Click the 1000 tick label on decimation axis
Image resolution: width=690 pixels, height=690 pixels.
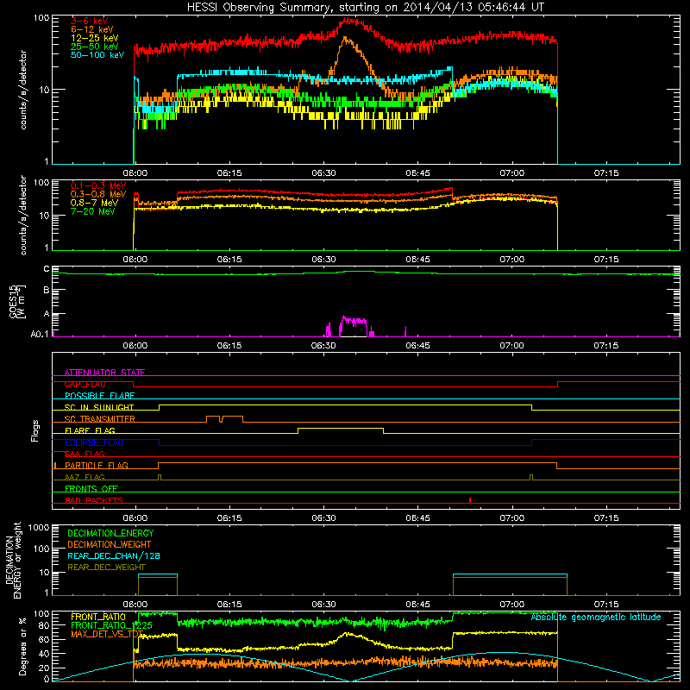point(39,528)
